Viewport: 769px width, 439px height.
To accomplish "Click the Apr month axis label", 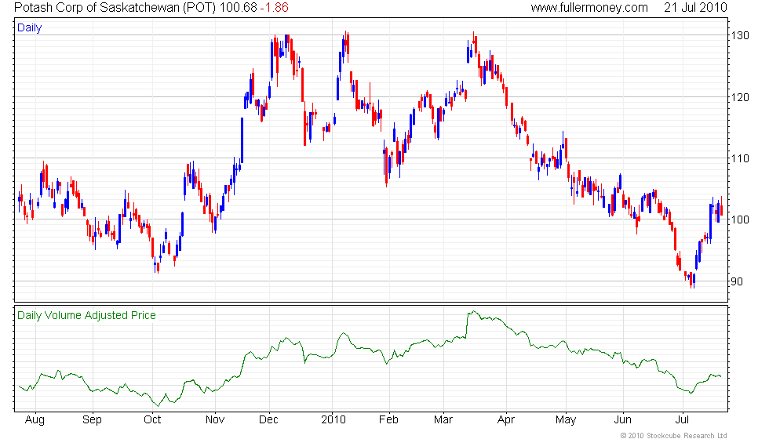I will coord(505,420).
